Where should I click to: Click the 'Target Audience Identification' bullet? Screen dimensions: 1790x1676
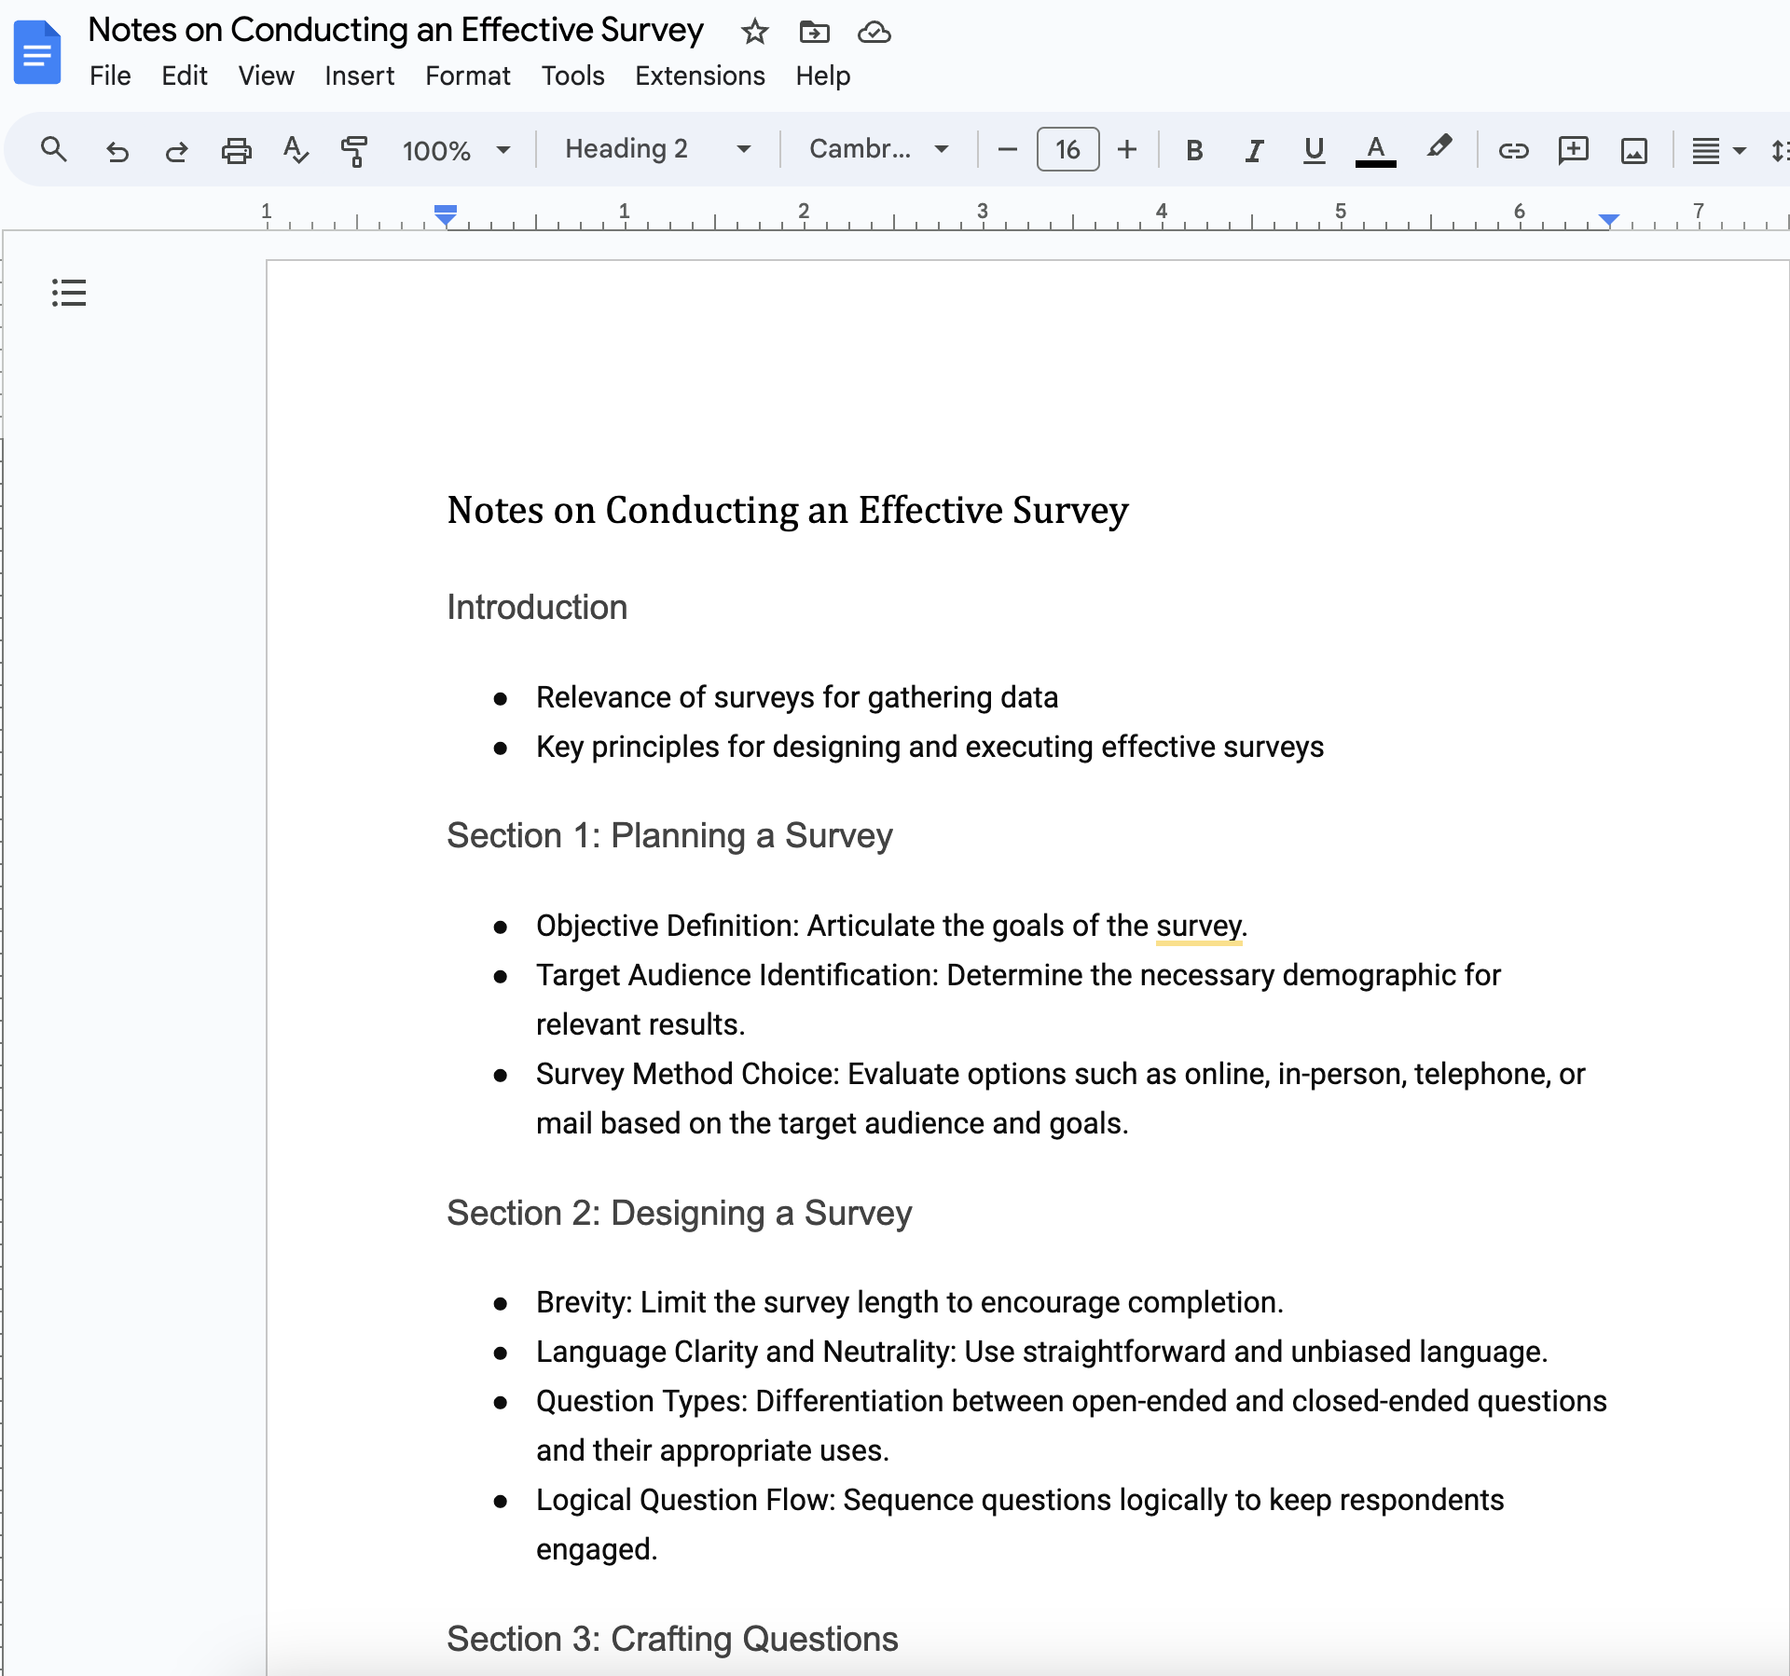[1018, 999]
